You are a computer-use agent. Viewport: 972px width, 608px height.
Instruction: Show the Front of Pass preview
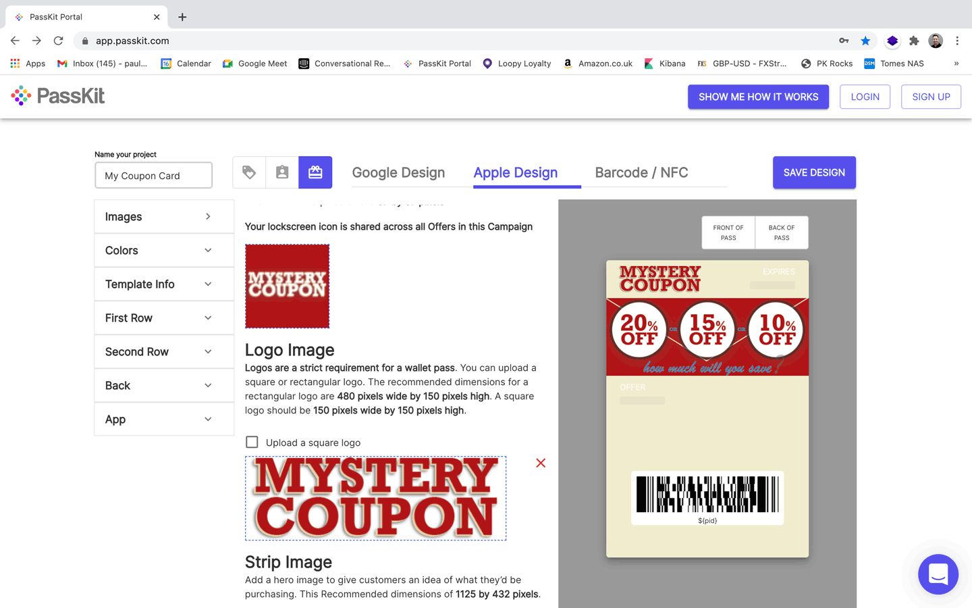(728, 232)
